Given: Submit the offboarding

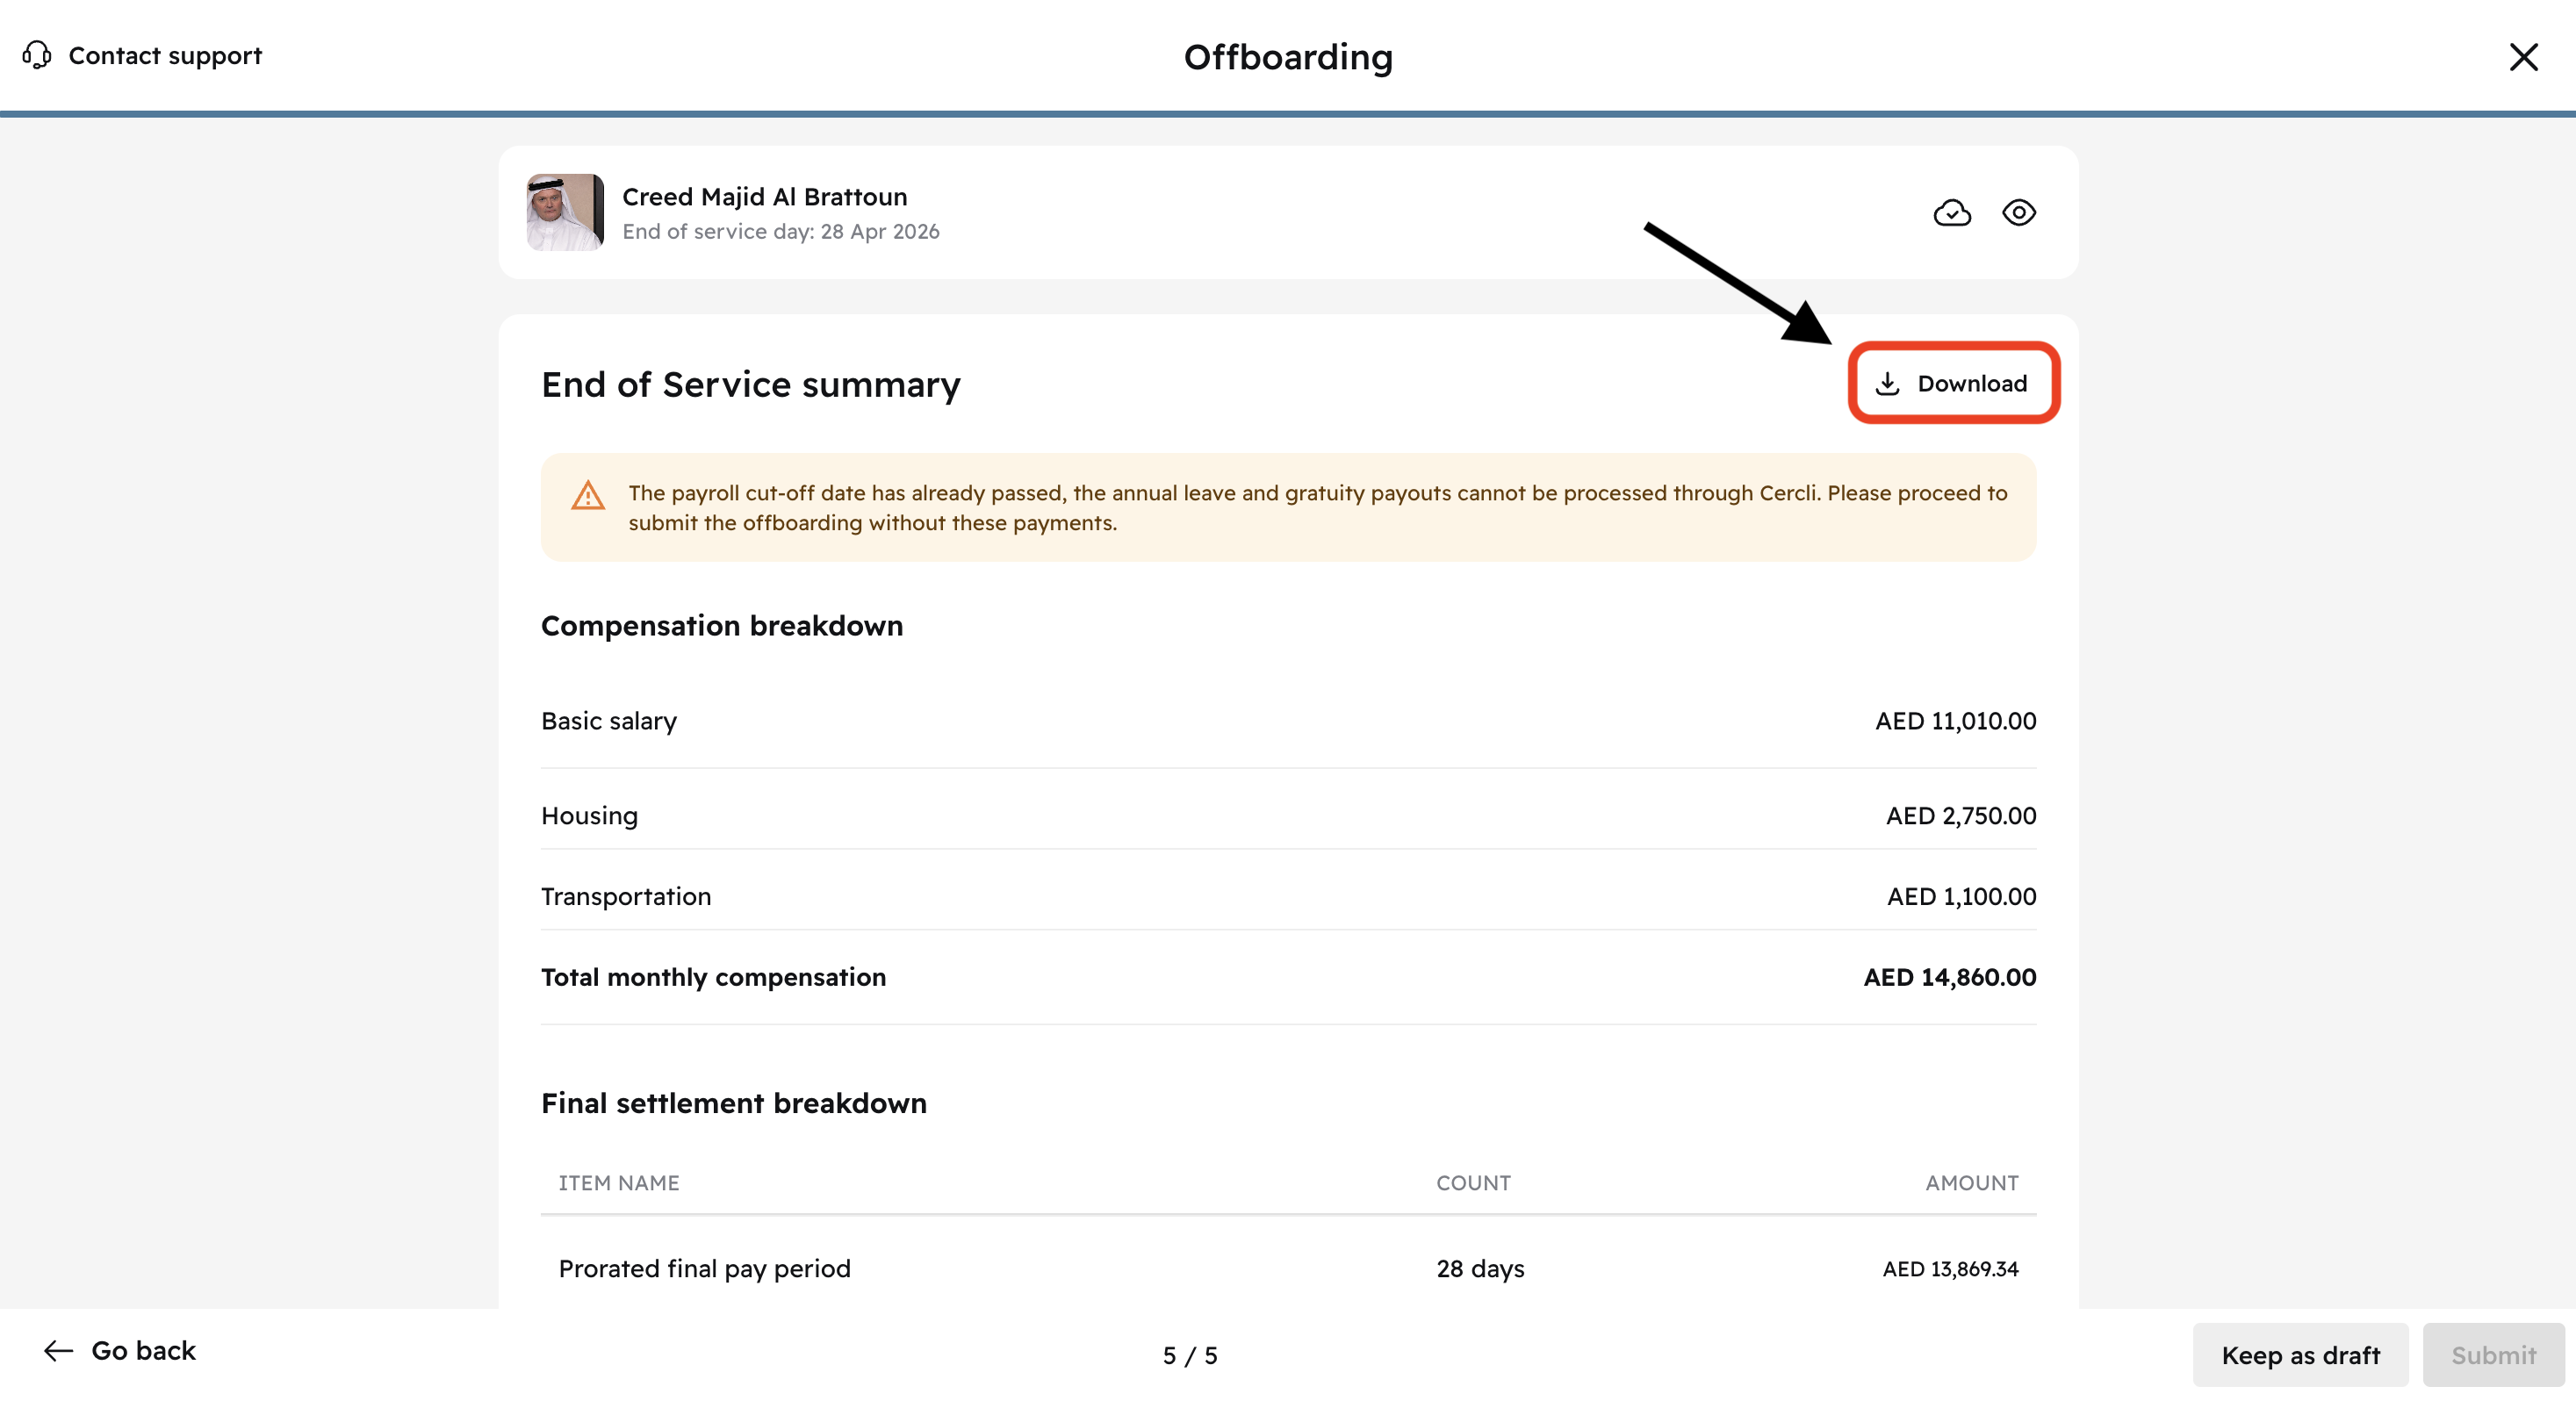Looking at the screenshot, I should pos(2493,1355).
